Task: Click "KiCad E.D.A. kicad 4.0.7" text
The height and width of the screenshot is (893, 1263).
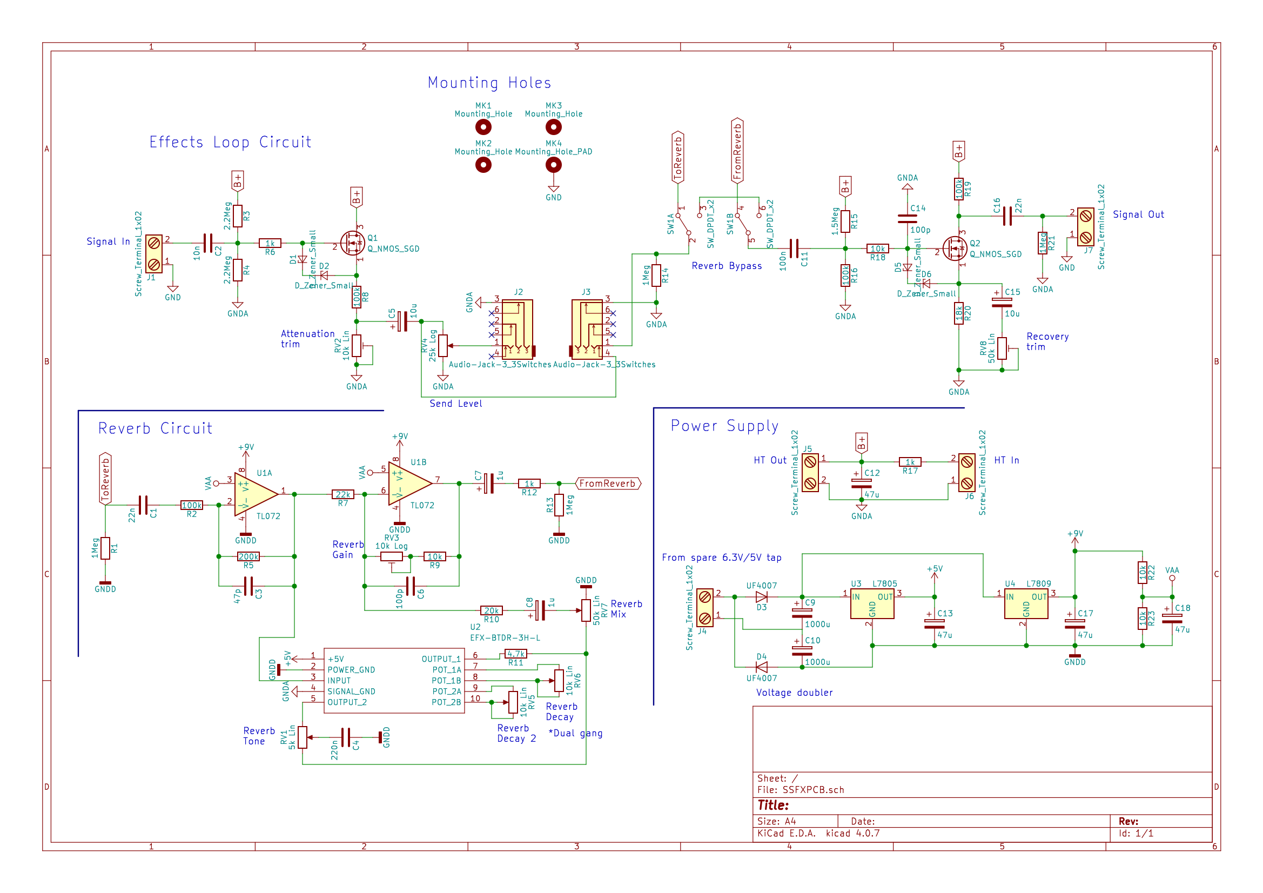Action: (818, 834)
